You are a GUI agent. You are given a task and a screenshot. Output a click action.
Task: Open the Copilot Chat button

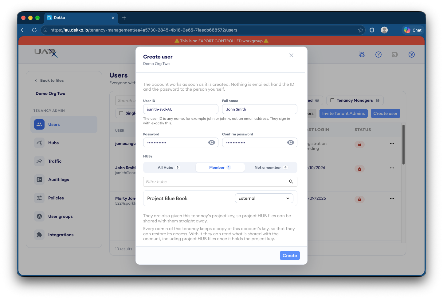tap(413, 30)
